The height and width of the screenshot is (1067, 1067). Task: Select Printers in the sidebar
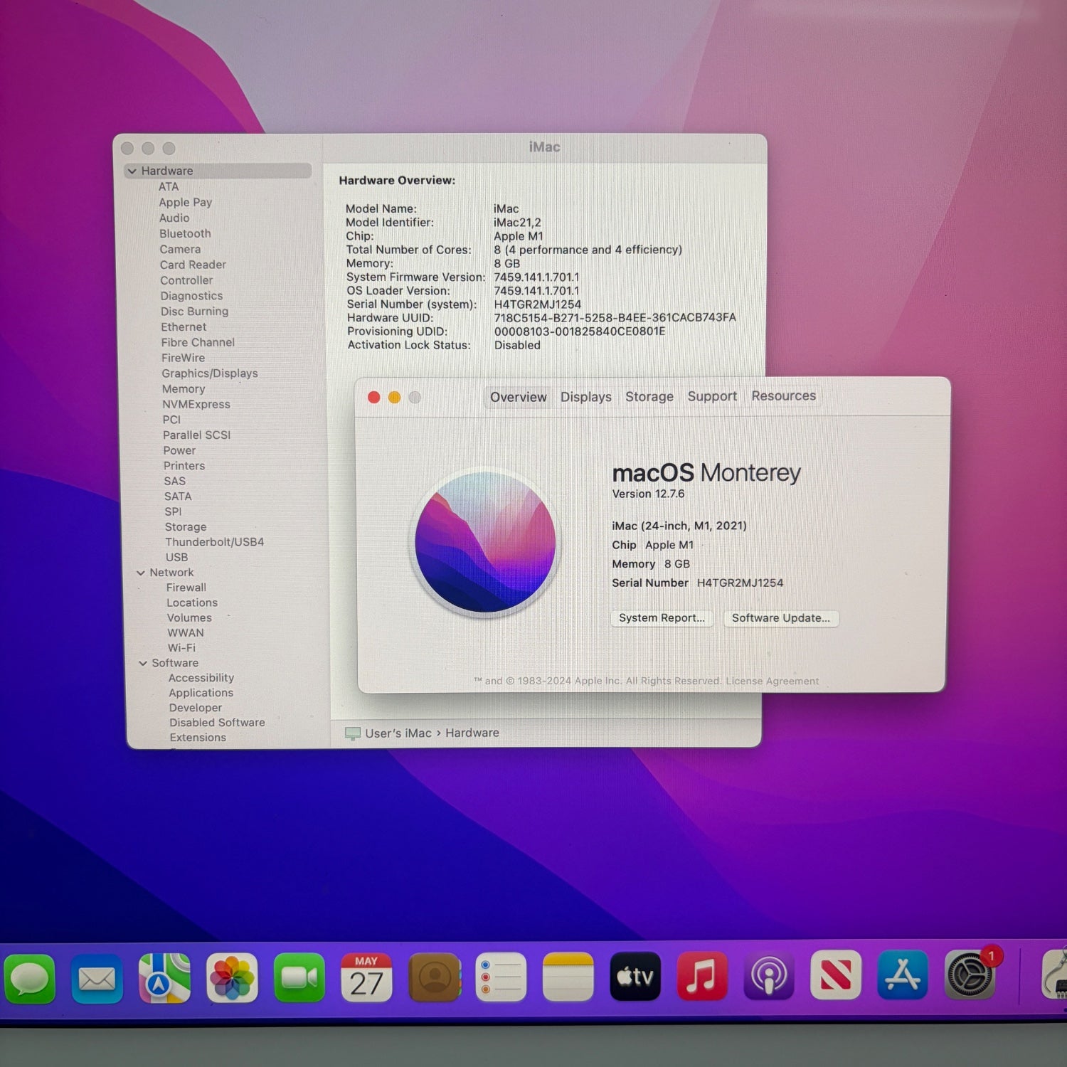pyautogui.click(x=184, y=466)
